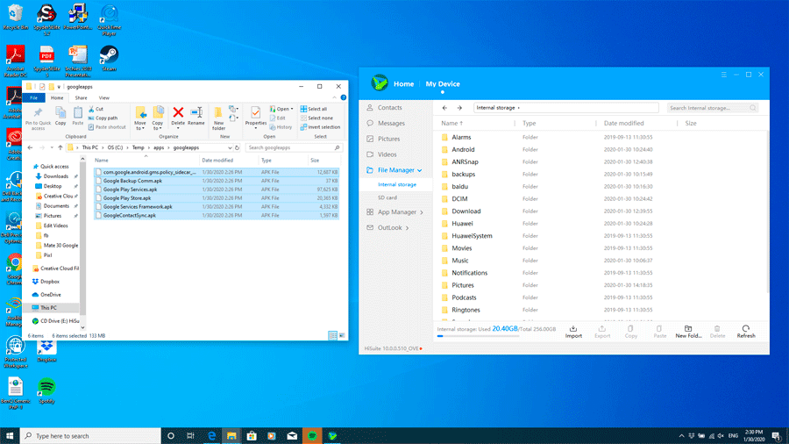Click the Temp breadcrumb in Explorer path
The height and width of the screenshot is (444, 789).
[x=138, y=147]
